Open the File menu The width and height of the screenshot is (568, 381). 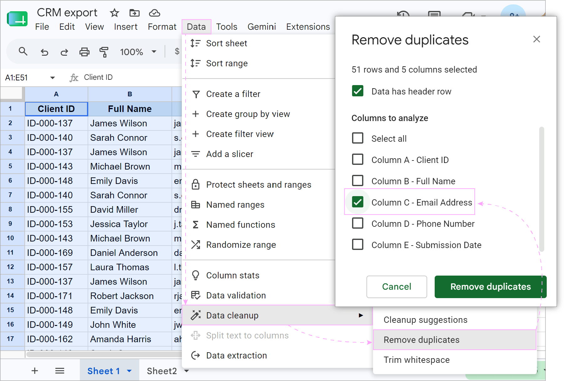(x=42, y=27)
